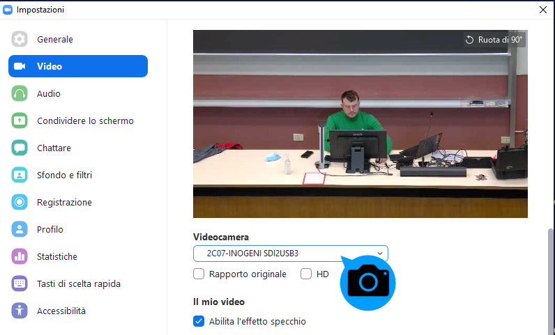Click the Accessibilità icon
Image resolution: width=555 pixels, height=335 pixels.
point(20,311)
